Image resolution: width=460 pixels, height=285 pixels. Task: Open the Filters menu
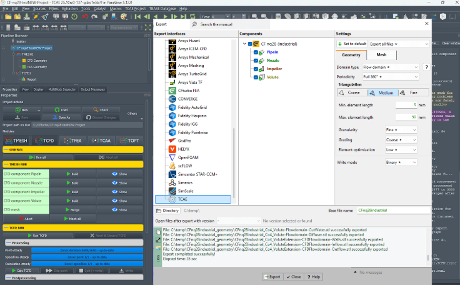point(54,9)
